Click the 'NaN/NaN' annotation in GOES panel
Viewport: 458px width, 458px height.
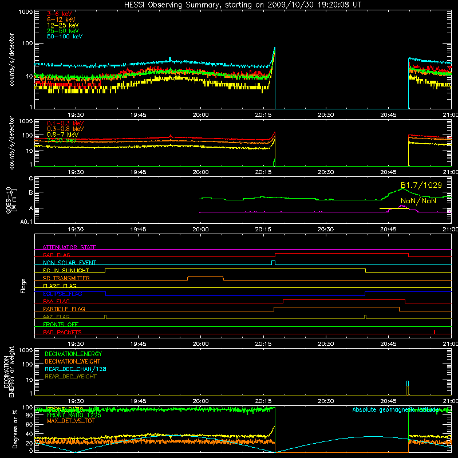coord(418,201)
